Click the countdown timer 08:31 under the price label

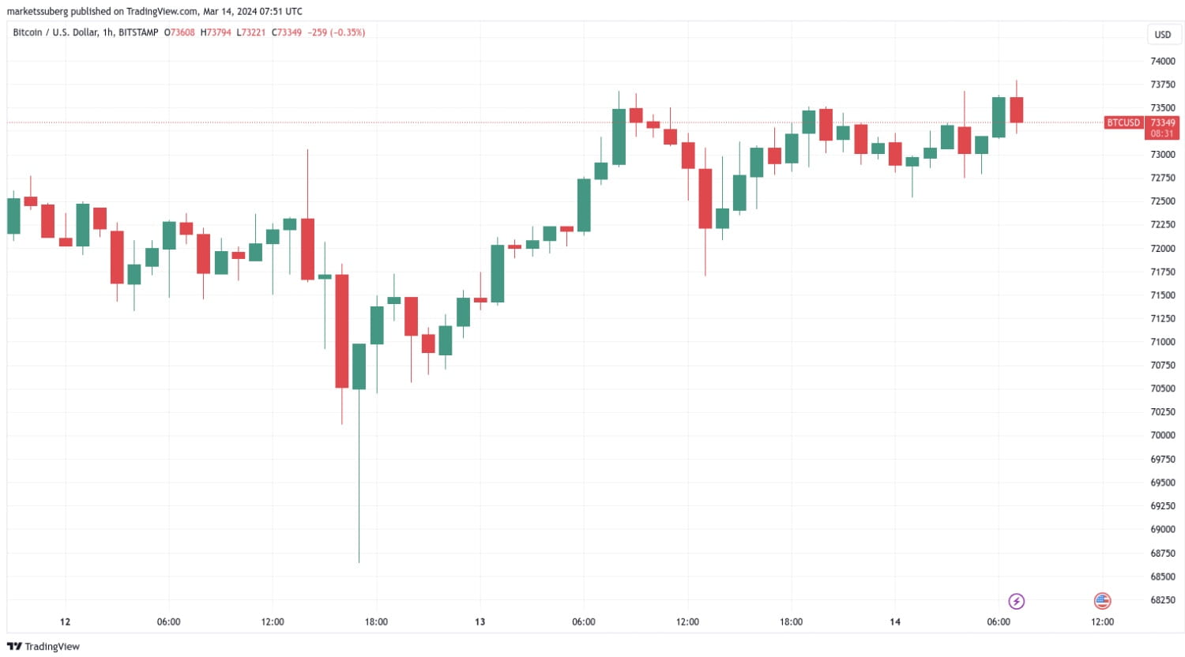click(x=1161, y=133)
